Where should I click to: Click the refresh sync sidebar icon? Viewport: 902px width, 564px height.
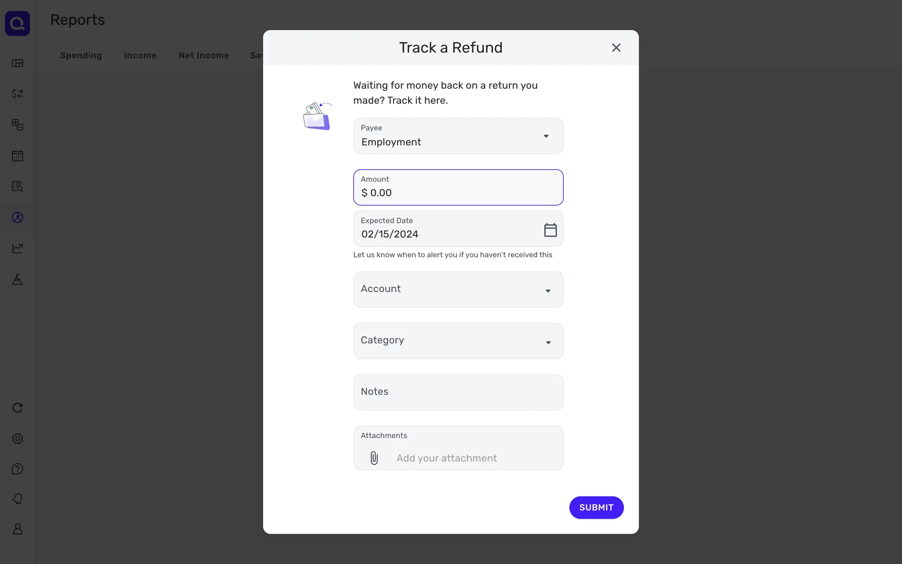17,407
